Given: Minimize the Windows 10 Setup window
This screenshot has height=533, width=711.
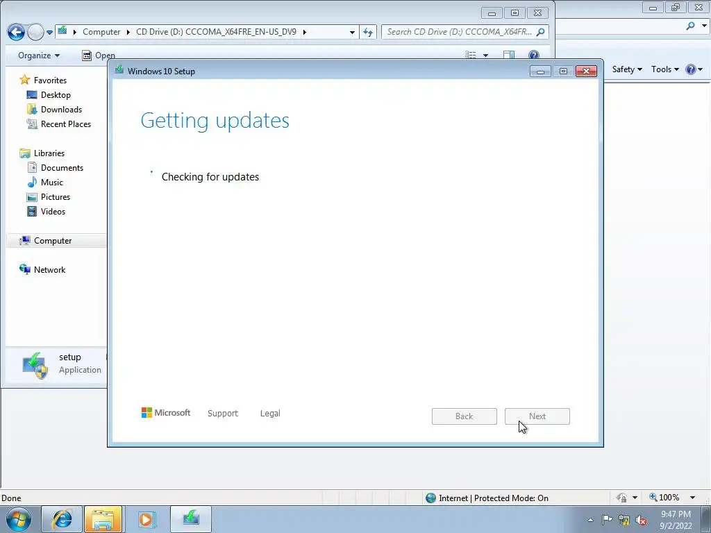Looking at the screenshot, I should [540, 71].
